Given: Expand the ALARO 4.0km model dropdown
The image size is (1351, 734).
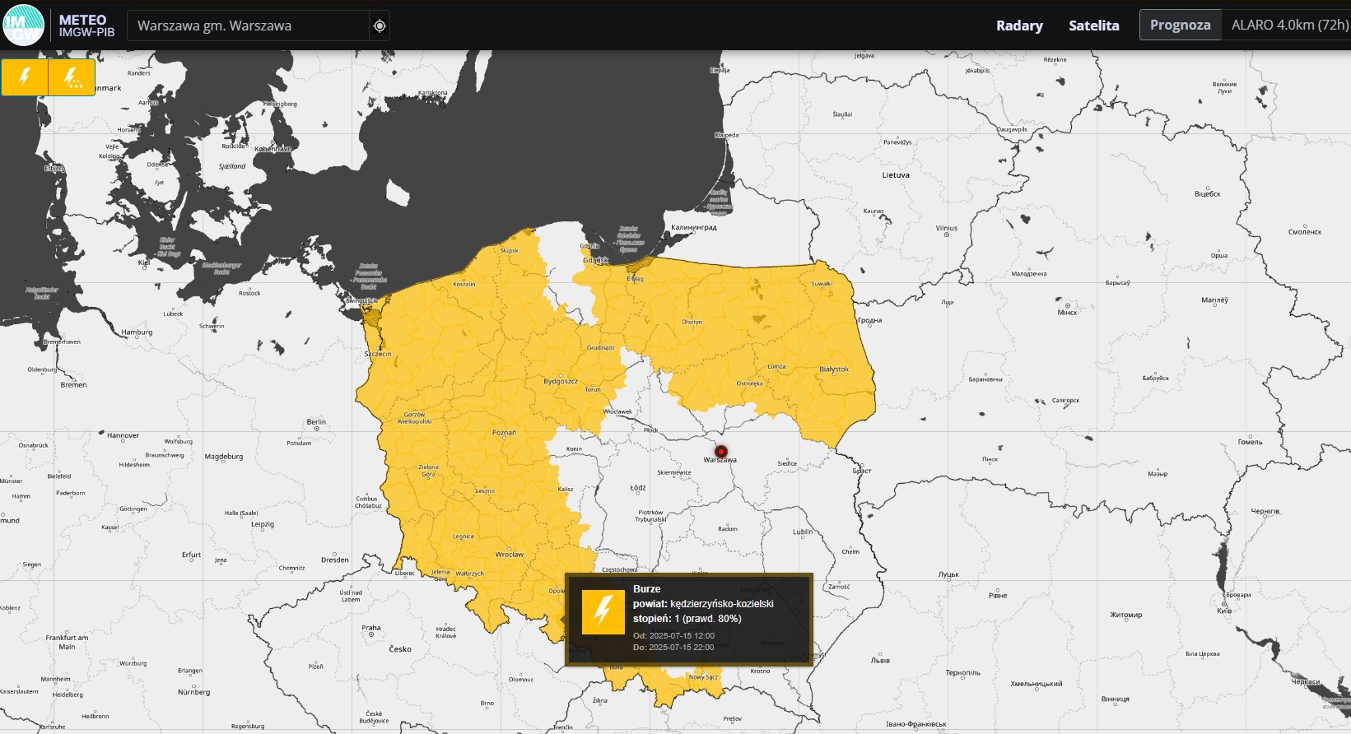Looking at the screenshot, I should tap(1288, 26).
